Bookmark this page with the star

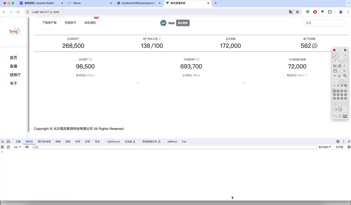(297, 12)
